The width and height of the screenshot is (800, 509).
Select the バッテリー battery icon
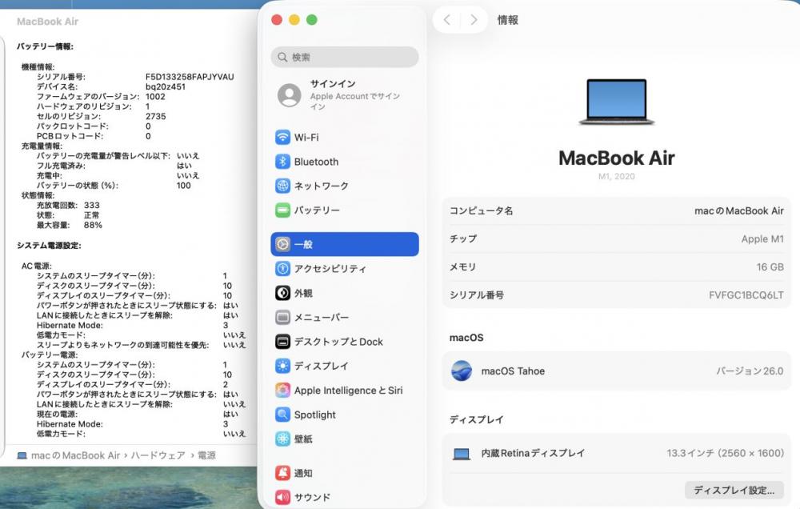point(282,210)
